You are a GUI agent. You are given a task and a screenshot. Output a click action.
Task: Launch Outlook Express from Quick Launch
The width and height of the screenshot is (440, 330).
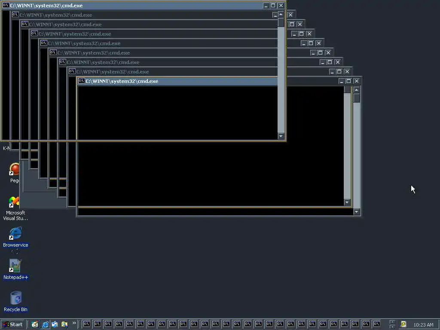pos(55,324)
